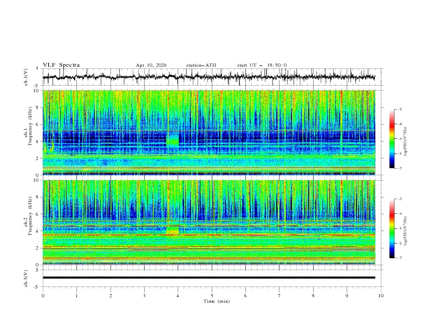
Task: Click the "station=ATH" label
Action: pyautogui.click(x=201, y=65)
